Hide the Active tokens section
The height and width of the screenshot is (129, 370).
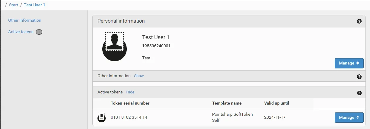click(x=130, y=92)
